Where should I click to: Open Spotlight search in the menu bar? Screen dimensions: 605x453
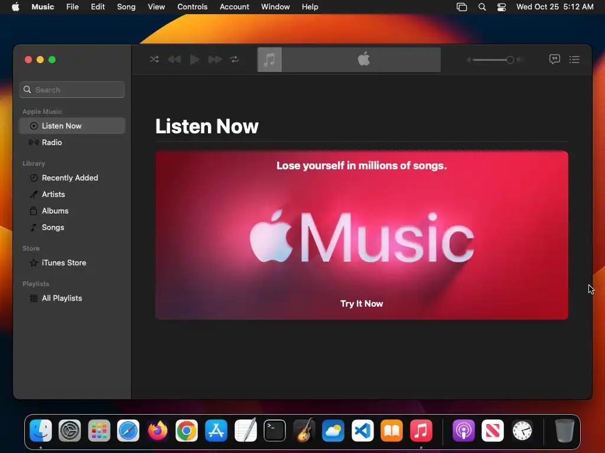(482, 7)
